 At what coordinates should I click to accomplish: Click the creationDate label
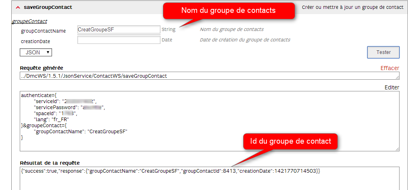(x=35, y=41)
